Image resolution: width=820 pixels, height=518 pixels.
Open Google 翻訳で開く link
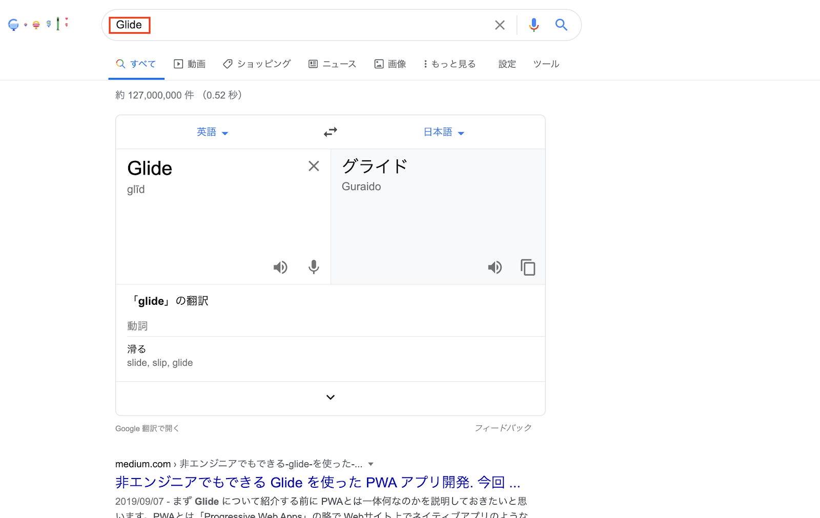click(147, 428)
